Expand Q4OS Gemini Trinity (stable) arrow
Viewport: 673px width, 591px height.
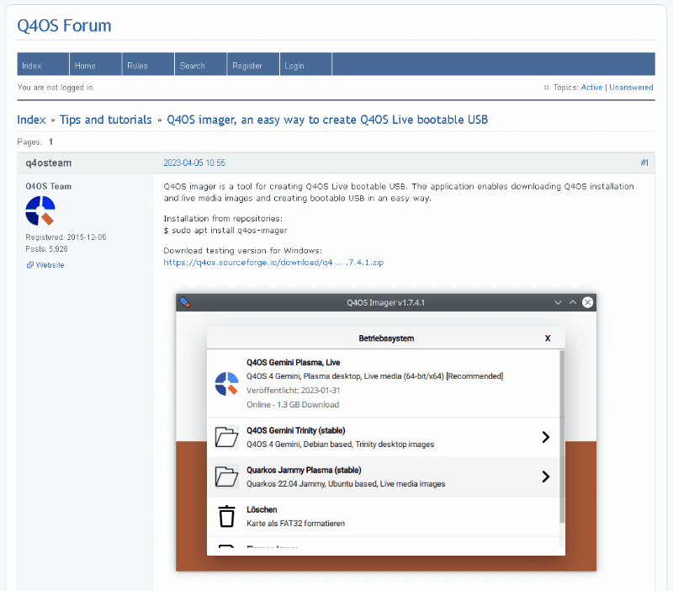(545, 437)
